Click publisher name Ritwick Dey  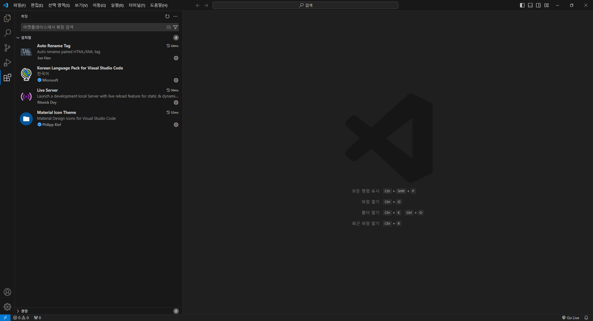[x=47, y=102]
